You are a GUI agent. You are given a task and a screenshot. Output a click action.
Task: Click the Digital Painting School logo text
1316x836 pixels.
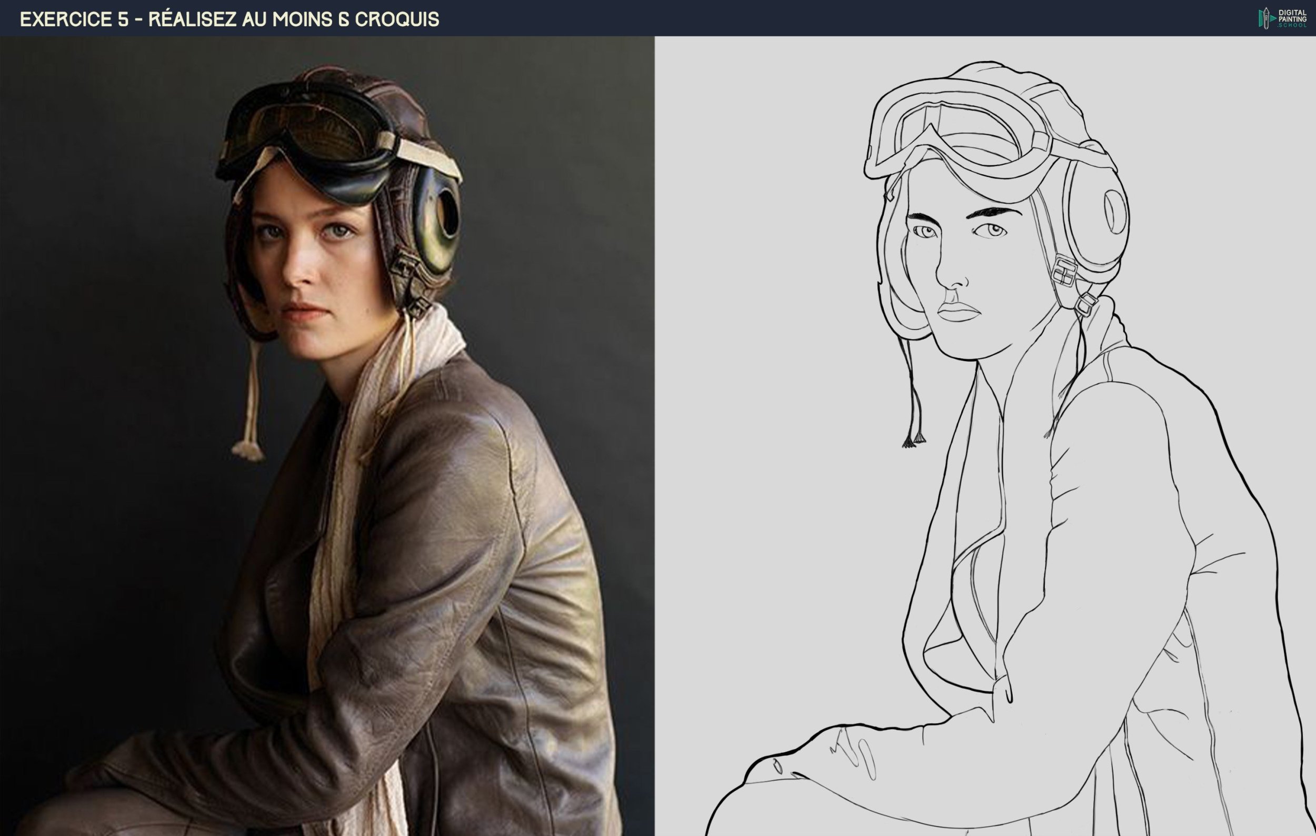1292,18
